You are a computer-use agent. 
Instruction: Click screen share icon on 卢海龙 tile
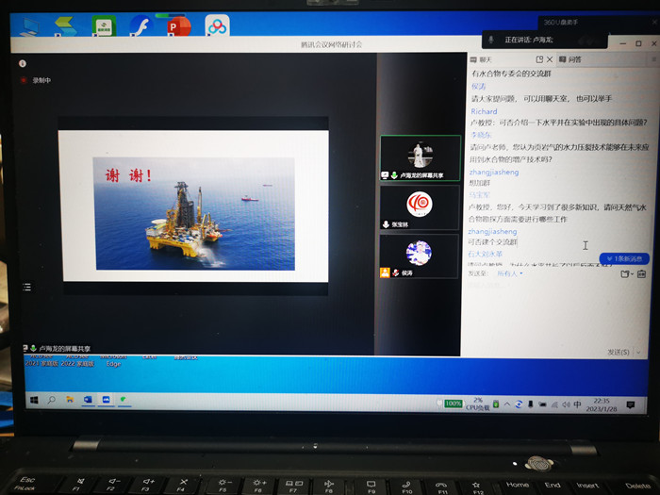(x=385, y=175)
